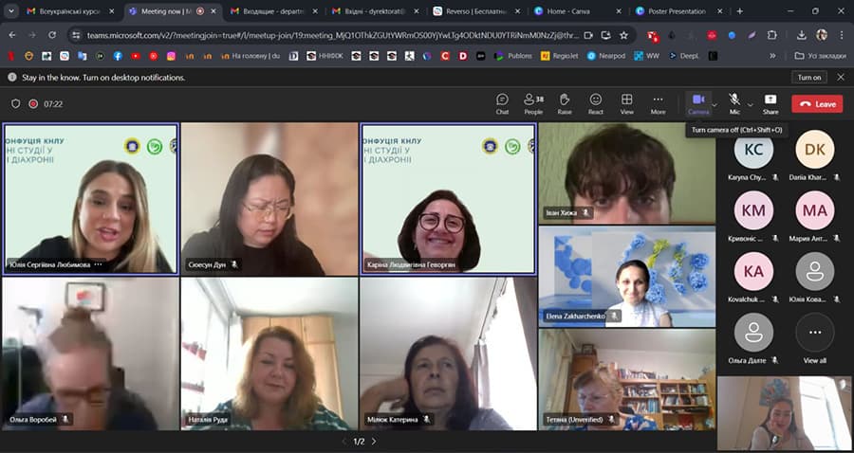The width and height of the screenshot is (854, 453).
Task: Select the KA participant avatar
Action: tap(753, 271)
